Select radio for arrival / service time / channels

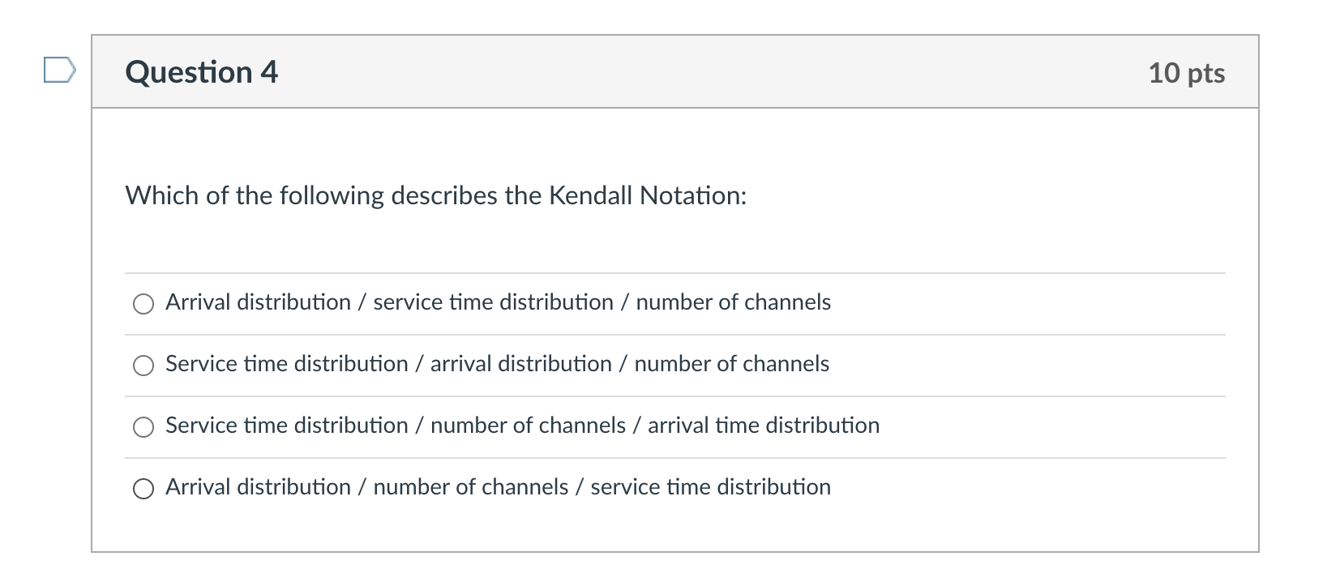coord(143,304)
